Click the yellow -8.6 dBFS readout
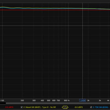Viewport: 110px width, 110px height. click(78, 107)
